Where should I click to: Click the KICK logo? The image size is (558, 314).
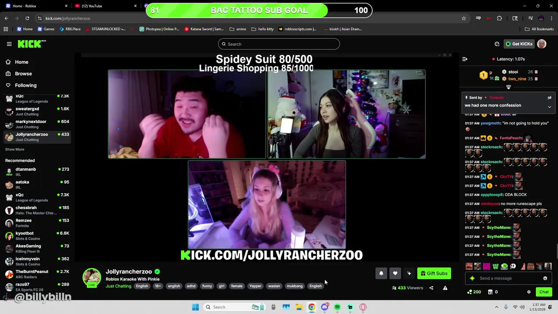(32, 44)
